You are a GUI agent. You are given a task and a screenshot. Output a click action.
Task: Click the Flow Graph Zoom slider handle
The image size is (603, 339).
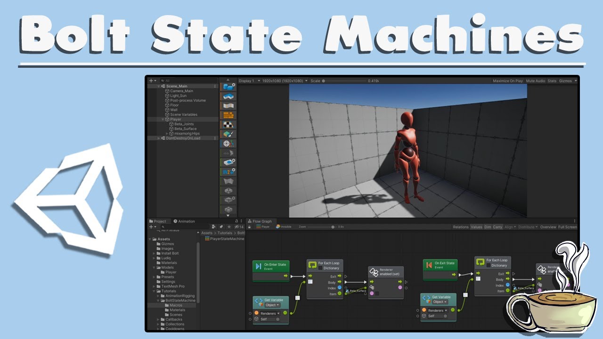pyautogui.click(x=334, y=227)
